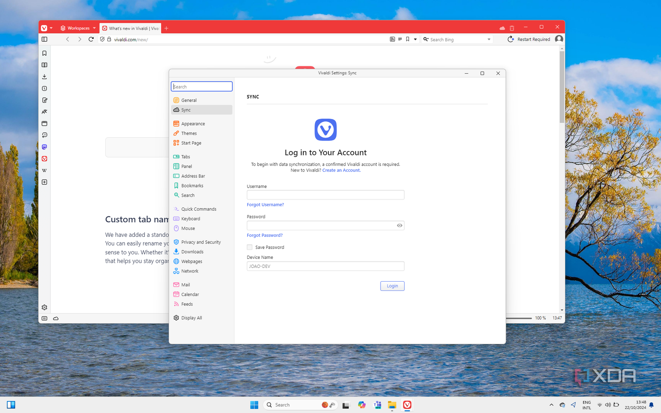Viewport: 661px width, 413px height.
Task: Open the Bookmarks panel in sidebar
Action: click(x=44, y=53)
